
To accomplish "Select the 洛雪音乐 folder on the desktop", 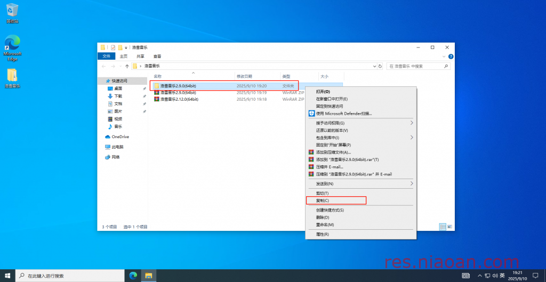I will click(x=12, y=78).
